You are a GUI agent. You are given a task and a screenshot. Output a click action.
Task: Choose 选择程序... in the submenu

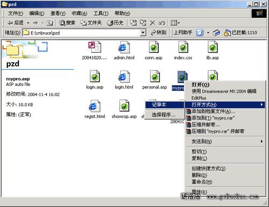point(165,115)
